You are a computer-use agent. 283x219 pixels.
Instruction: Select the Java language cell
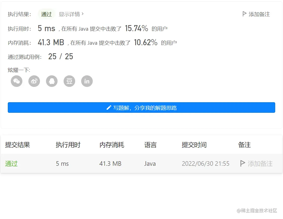click(150, 163)
